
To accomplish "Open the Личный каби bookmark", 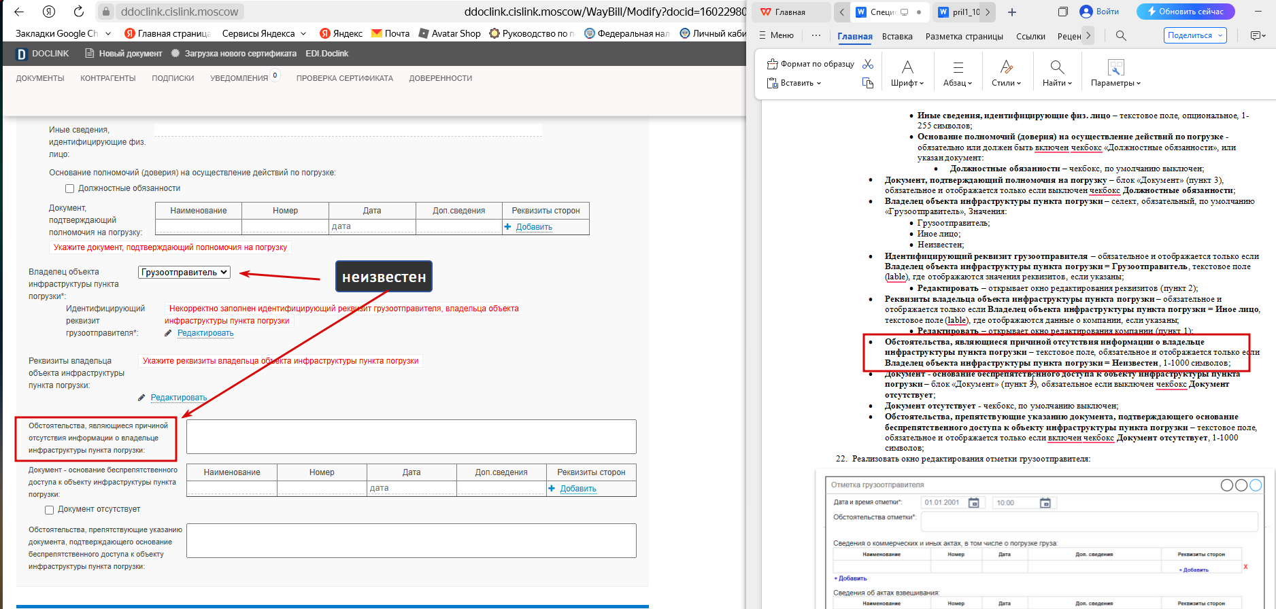I will pos(713,33).
